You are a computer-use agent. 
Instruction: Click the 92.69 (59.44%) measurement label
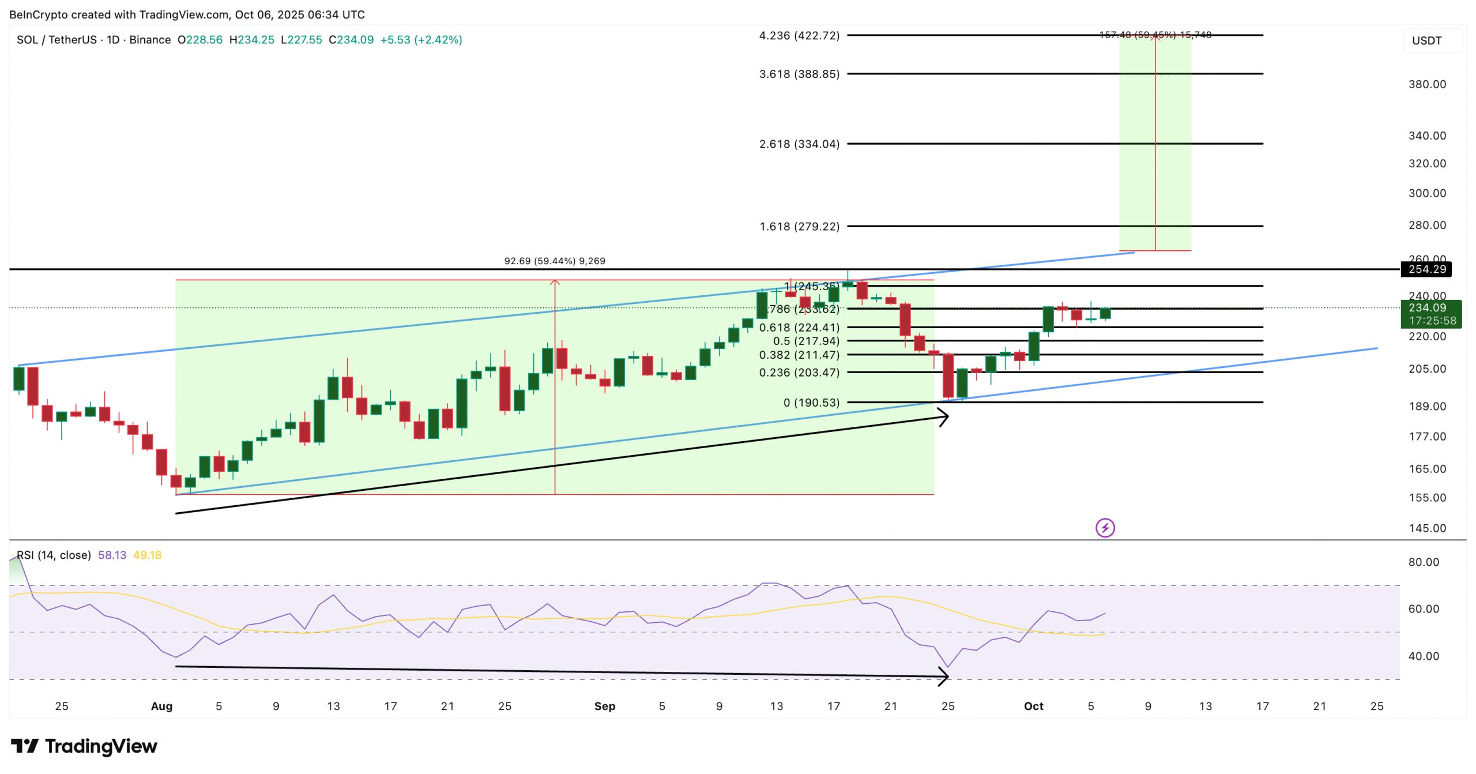556,260
